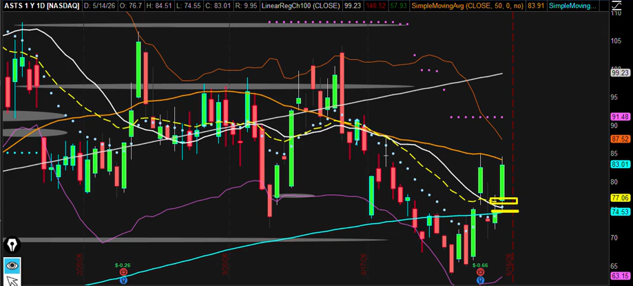Open the chart scale curve icon top right
This screenshot has height=286, width=633.
(619, 6)
